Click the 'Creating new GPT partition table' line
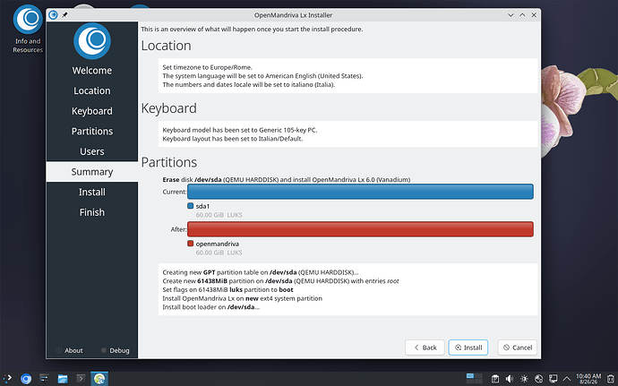This screenshot has height=386, width=618. point(261,272)
